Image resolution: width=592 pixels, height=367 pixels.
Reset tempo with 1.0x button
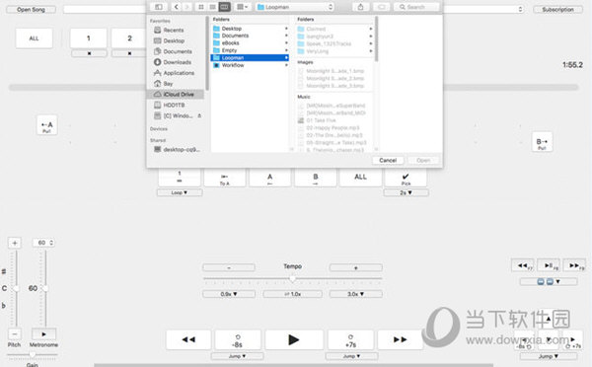click(x=293, y=294)
